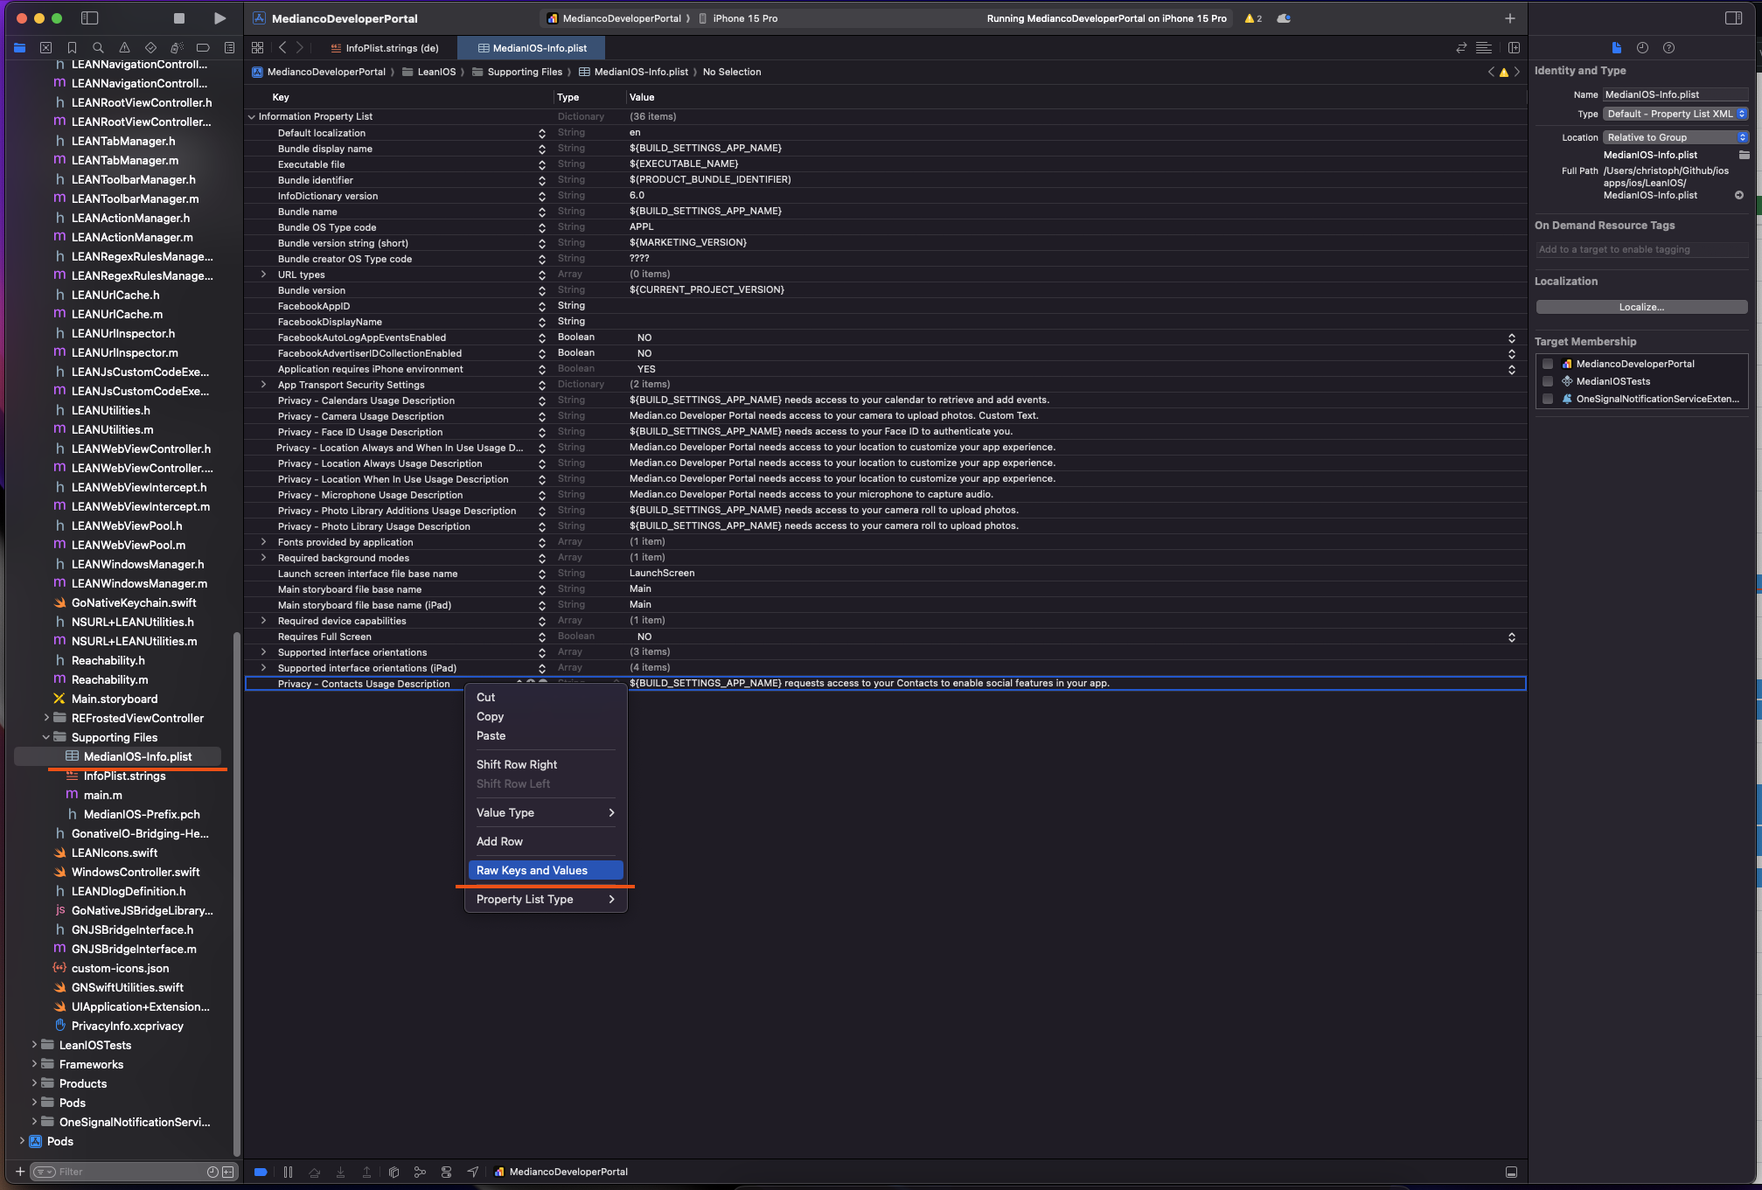Open FacebookAutoLogAppEventsEnabled boolean value selector
The height and width of the screenshot is (1190, 1762).
(1511, 338)
